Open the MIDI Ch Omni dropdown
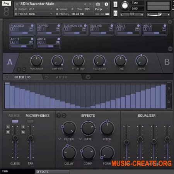 51,14
